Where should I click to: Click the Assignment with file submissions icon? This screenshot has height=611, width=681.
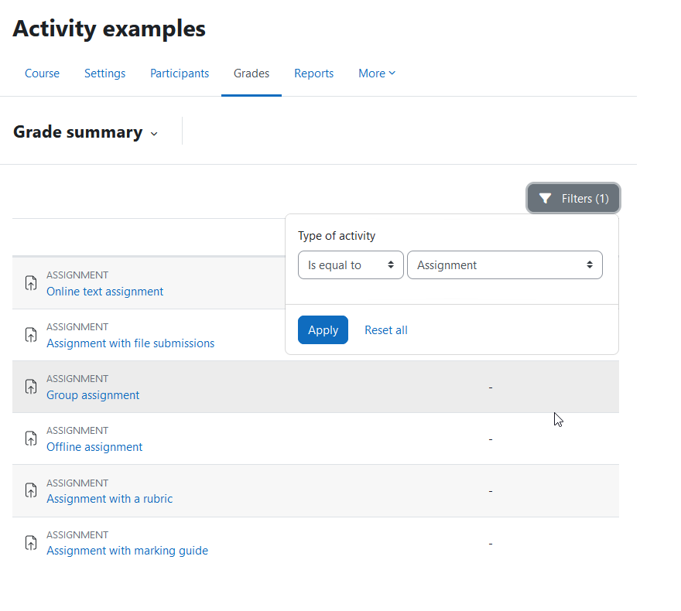coord(31,335)
